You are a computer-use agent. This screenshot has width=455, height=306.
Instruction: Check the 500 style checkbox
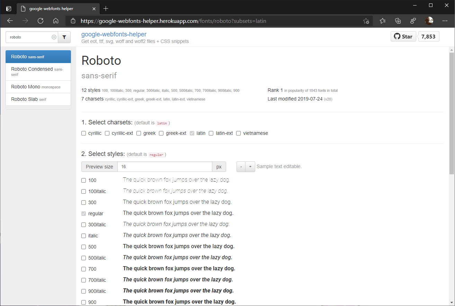click(x=83, y=247)
